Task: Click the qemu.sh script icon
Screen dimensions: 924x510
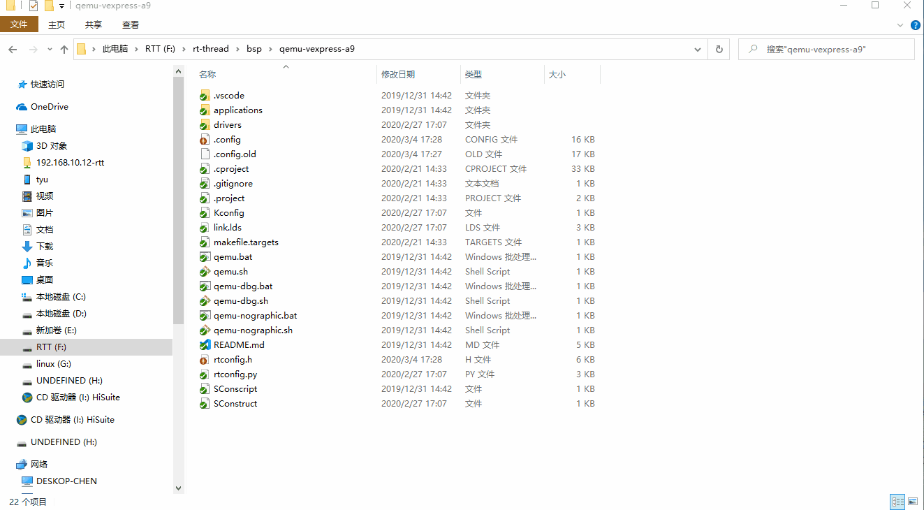Action: point(205,272)
